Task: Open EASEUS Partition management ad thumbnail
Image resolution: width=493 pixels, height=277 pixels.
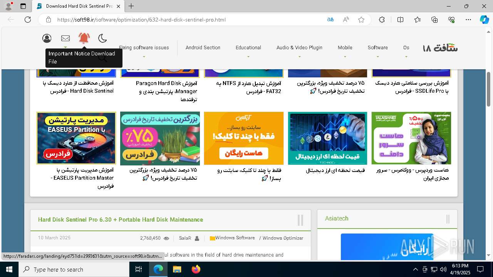Action: [76, 138]
